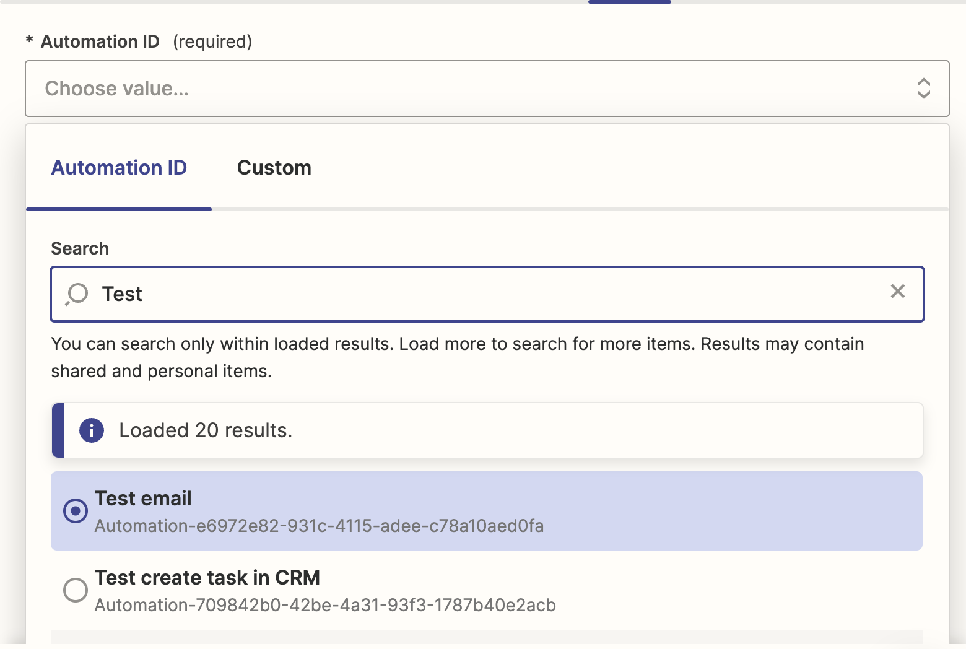
Task: Click into the Search field containing 'Test'
Action: coord(483,294)
